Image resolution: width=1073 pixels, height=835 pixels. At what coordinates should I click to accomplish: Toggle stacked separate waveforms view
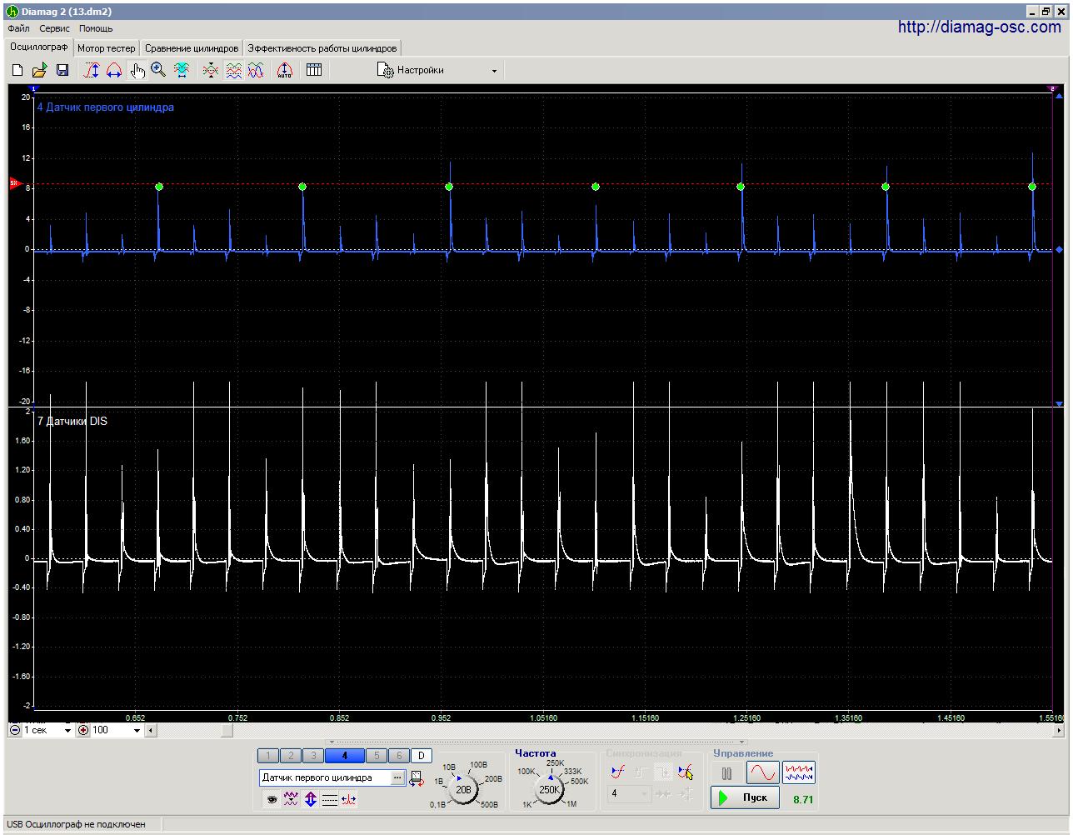click(x=234, y=71)
